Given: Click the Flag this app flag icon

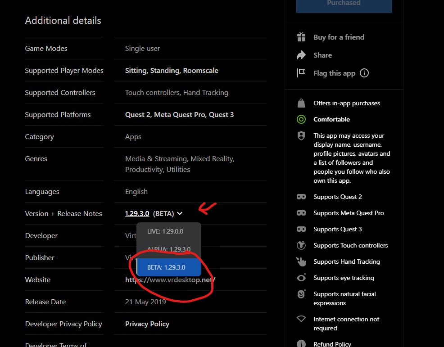Looking at the screenshot, I should click(x=301, y=73).
